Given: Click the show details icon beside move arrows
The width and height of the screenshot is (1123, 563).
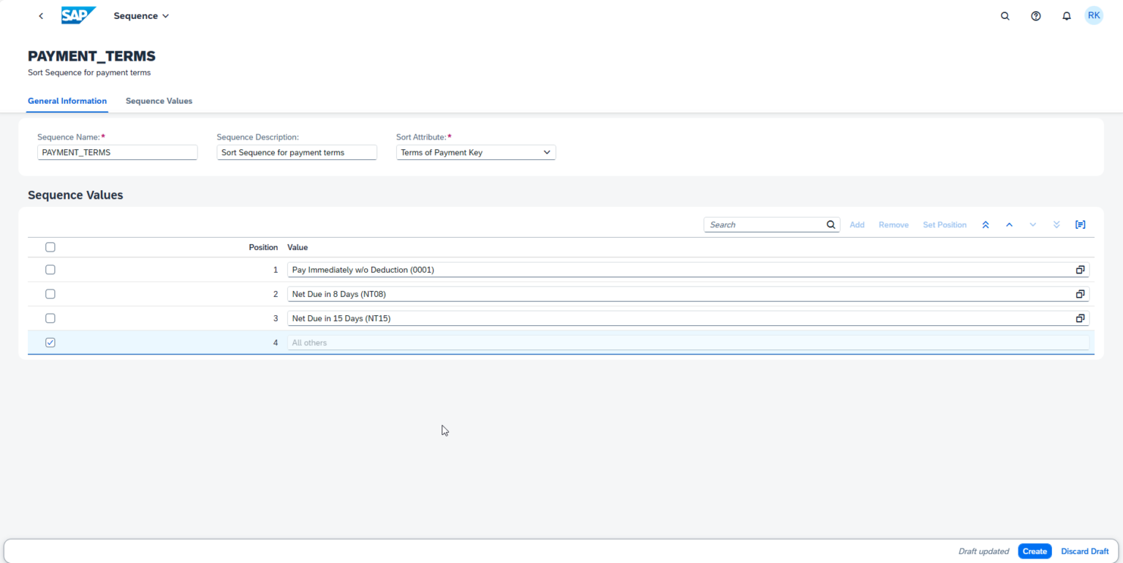Looking at the screenshot, I should click(x=1080, y=224).
